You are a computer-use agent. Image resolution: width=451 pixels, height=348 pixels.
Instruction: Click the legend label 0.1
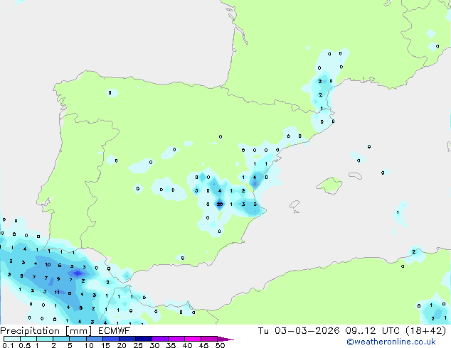(x=8, y=345)
